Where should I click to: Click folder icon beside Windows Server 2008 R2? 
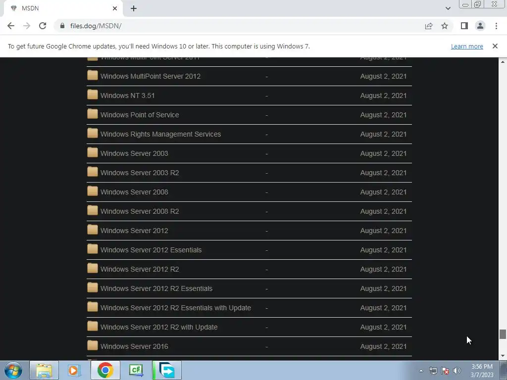pyautogui.click(x=93, y=211)
